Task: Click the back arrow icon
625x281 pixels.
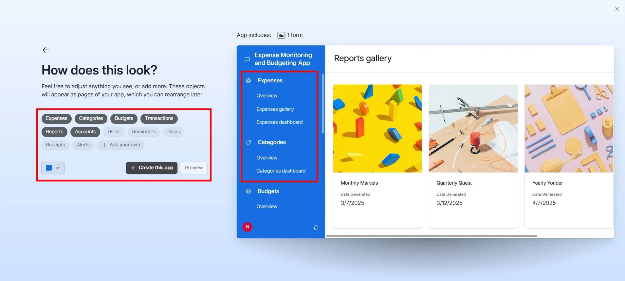Action: point(46,50)
